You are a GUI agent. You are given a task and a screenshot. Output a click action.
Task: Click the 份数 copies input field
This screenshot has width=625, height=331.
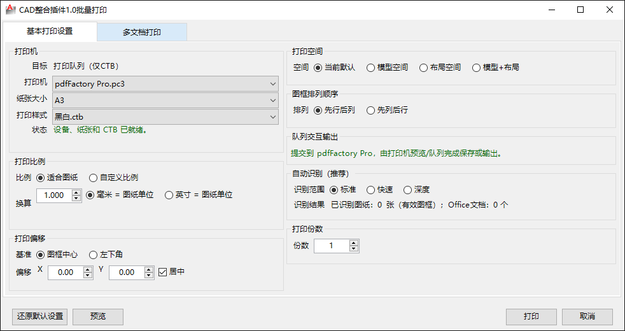[332, 246]
